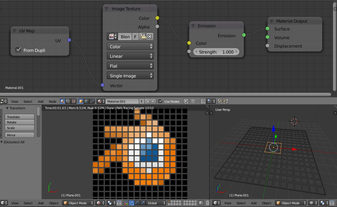Toggle fake user F on Material.001
Viewport: 337px width, 207px height.
142,101
